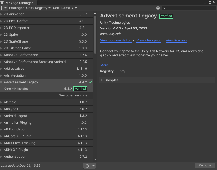
Task: Select the Animation Rigging package
Action: [46, 123]
